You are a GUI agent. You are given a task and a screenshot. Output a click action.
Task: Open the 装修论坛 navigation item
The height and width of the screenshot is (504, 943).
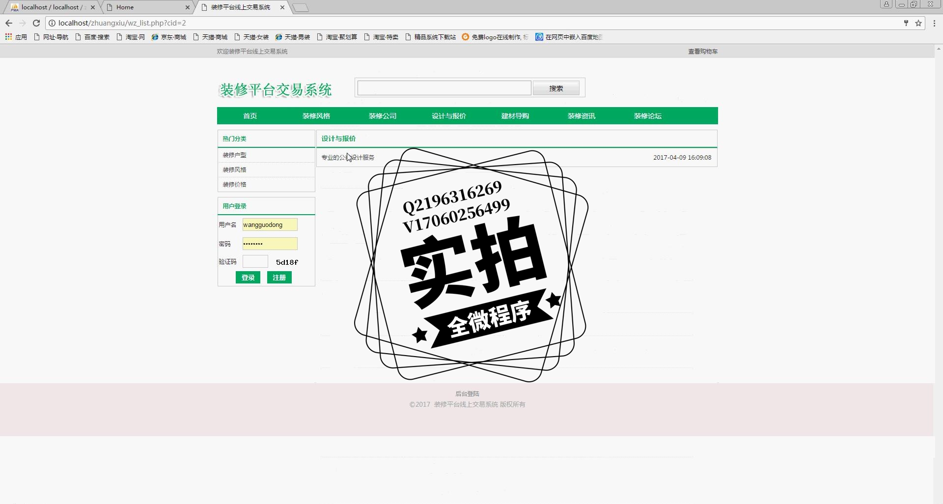(648, 116)
